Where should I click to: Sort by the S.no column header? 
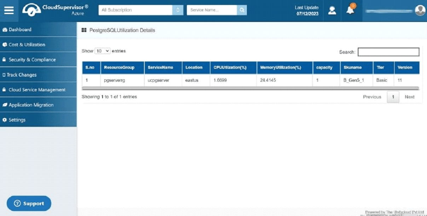point(91,68)
